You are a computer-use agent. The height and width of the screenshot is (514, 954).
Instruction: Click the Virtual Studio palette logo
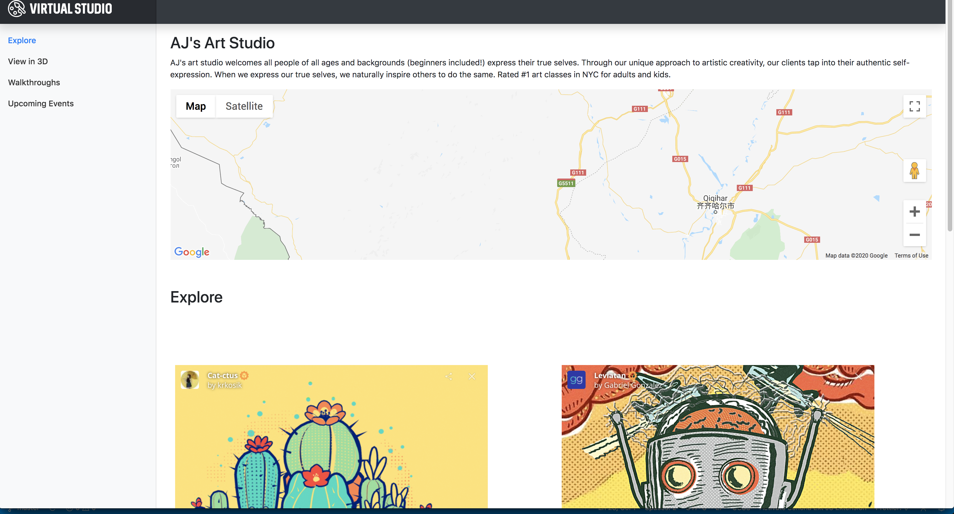17,8
